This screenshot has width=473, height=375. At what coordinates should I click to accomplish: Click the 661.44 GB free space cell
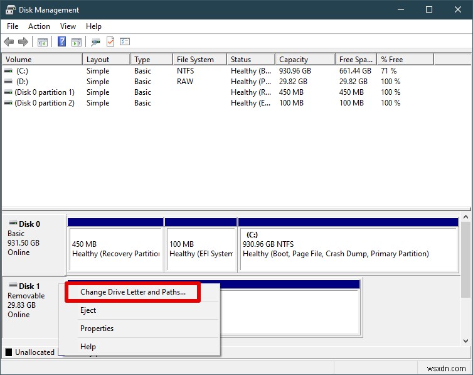pos(355,71)
